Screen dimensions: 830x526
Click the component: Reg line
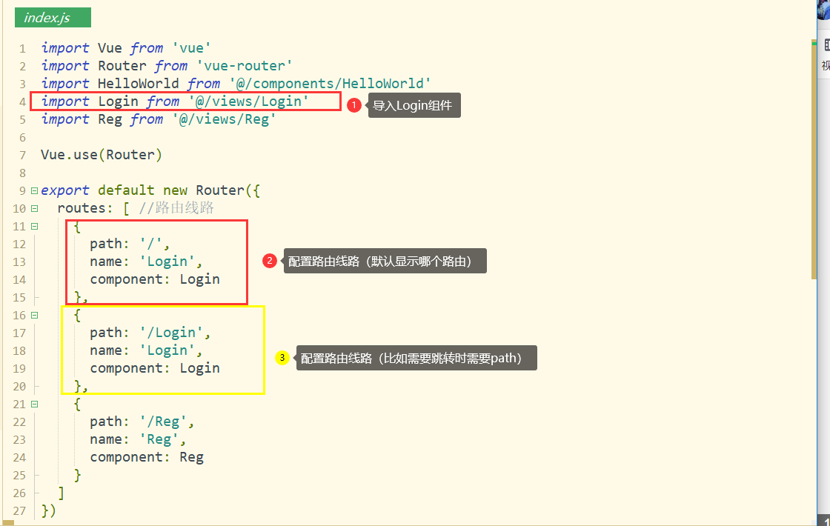[x=147, y=457]
